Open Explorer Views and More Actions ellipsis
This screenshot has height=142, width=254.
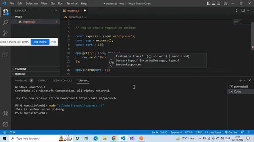pyautogui.click(x=55, y=11)
